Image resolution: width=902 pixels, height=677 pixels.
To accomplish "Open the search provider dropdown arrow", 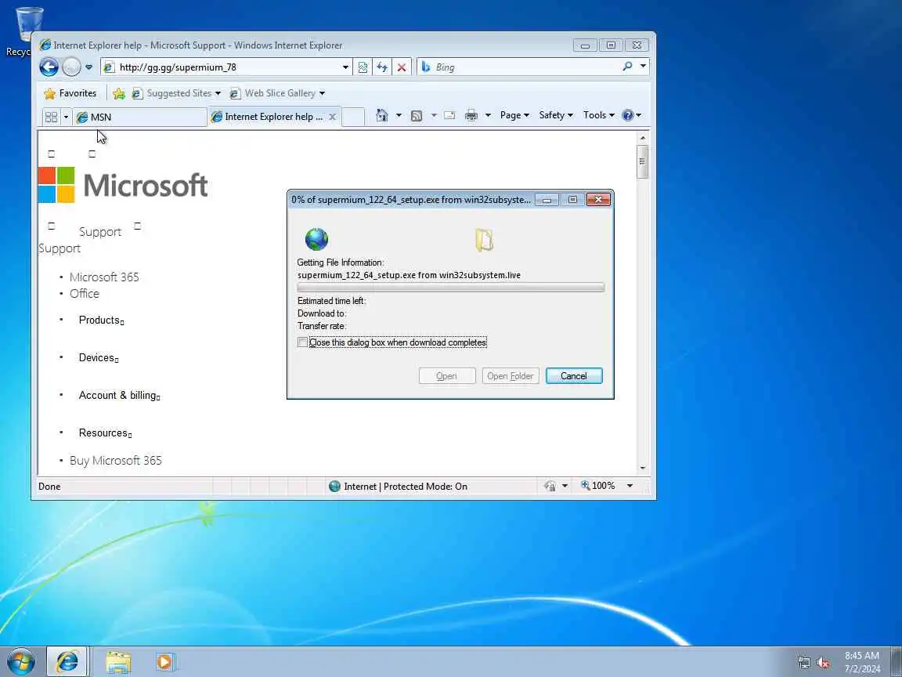I will pos(643,67).
